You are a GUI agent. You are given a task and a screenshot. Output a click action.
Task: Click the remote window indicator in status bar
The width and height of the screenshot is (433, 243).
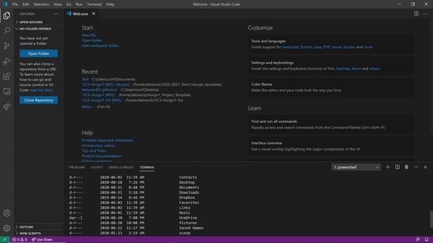click(x=5, y=240)
